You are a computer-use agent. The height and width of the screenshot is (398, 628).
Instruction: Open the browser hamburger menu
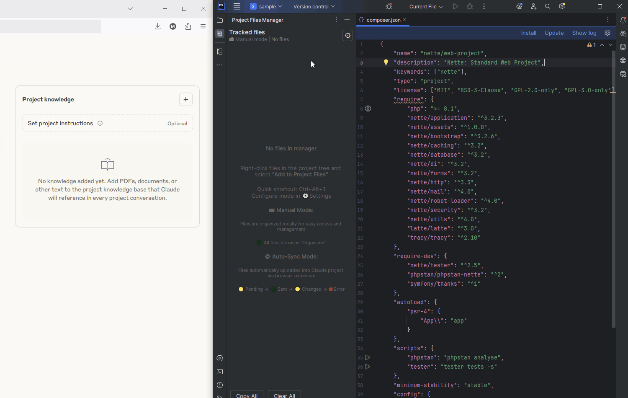point(203,26)
